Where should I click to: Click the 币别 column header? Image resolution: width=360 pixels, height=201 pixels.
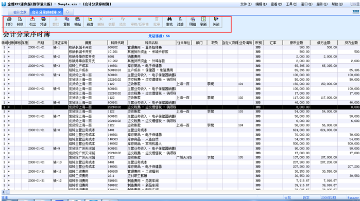point(258,43)
